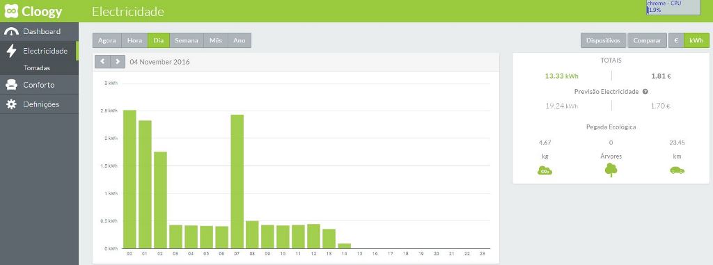Click the Previsão Electricidade help icon
This screenshot has height=265, width=713.
[645, 91]
